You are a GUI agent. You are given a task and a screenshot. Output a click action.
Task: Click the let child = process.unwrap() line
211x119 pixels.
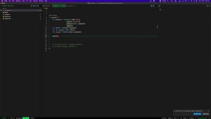pyautogui.click(x=64, y=28)
